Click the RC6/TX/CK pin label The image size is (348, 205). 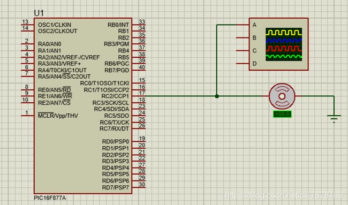(x=114, y=122)
